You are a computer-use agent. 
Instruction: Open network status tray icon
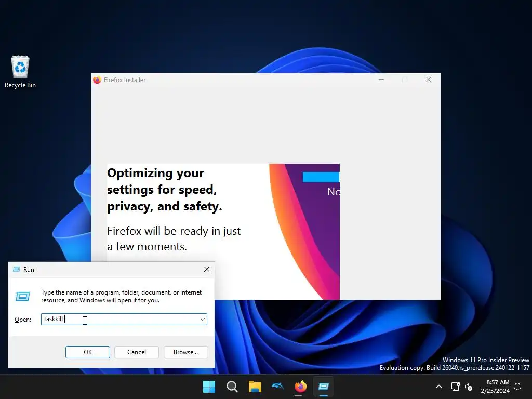pos(455,387)
